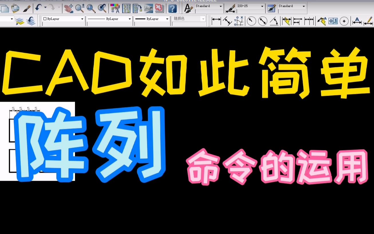The width and height of the screenshot is (374, 234).
Task: Open the 随颜色 plot style dropdown
Action: [189, 19]
